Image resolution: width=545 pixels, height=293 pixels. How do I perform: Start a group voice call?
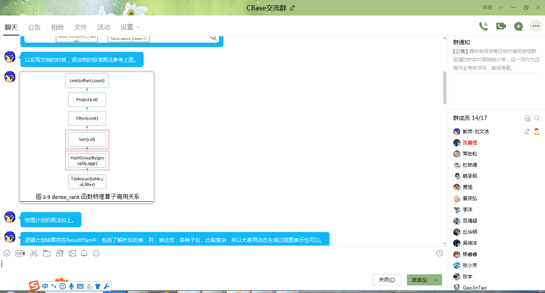pos(484,26)
